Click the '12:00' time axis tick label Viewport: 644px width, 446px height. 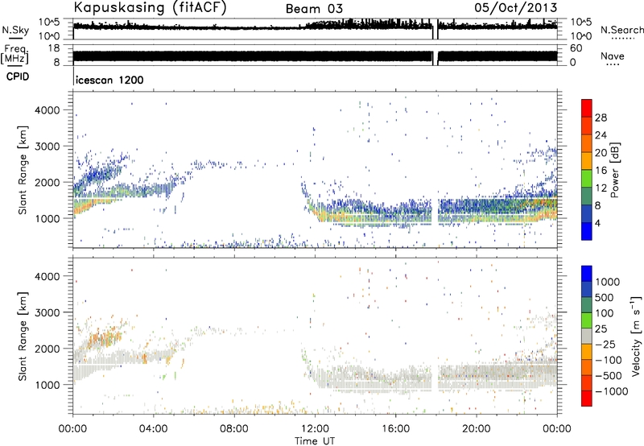(x=315, y=429)
